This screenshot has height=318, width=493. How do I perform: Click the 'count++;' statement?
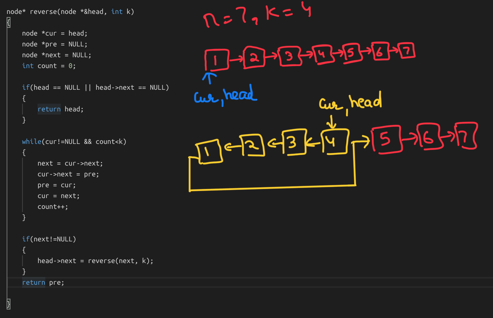click(53, 207)
